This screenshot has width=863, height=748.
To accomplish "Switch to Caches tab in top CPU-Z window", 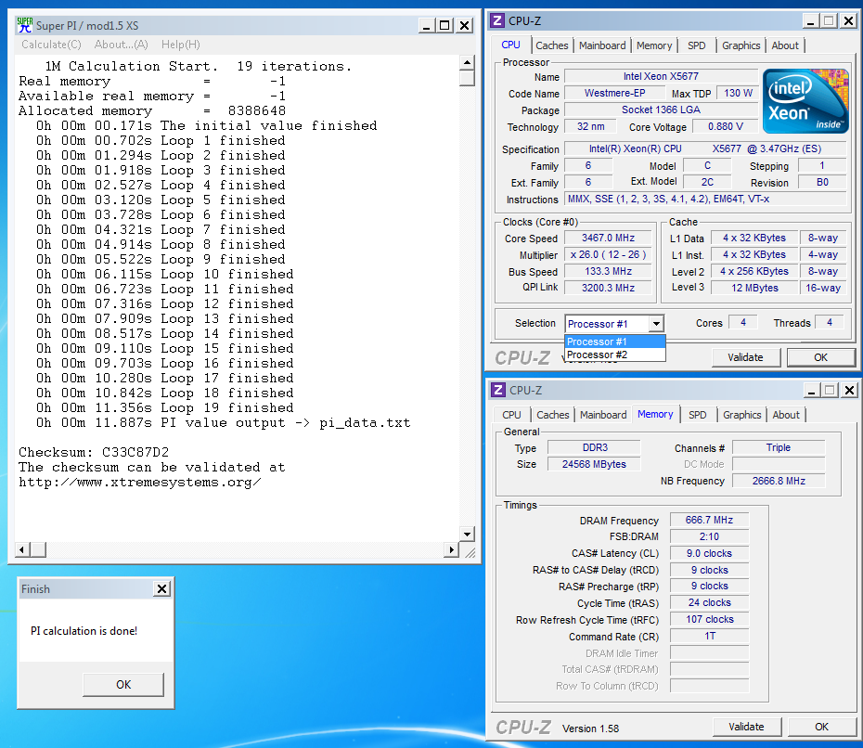I will click(551, 45).
